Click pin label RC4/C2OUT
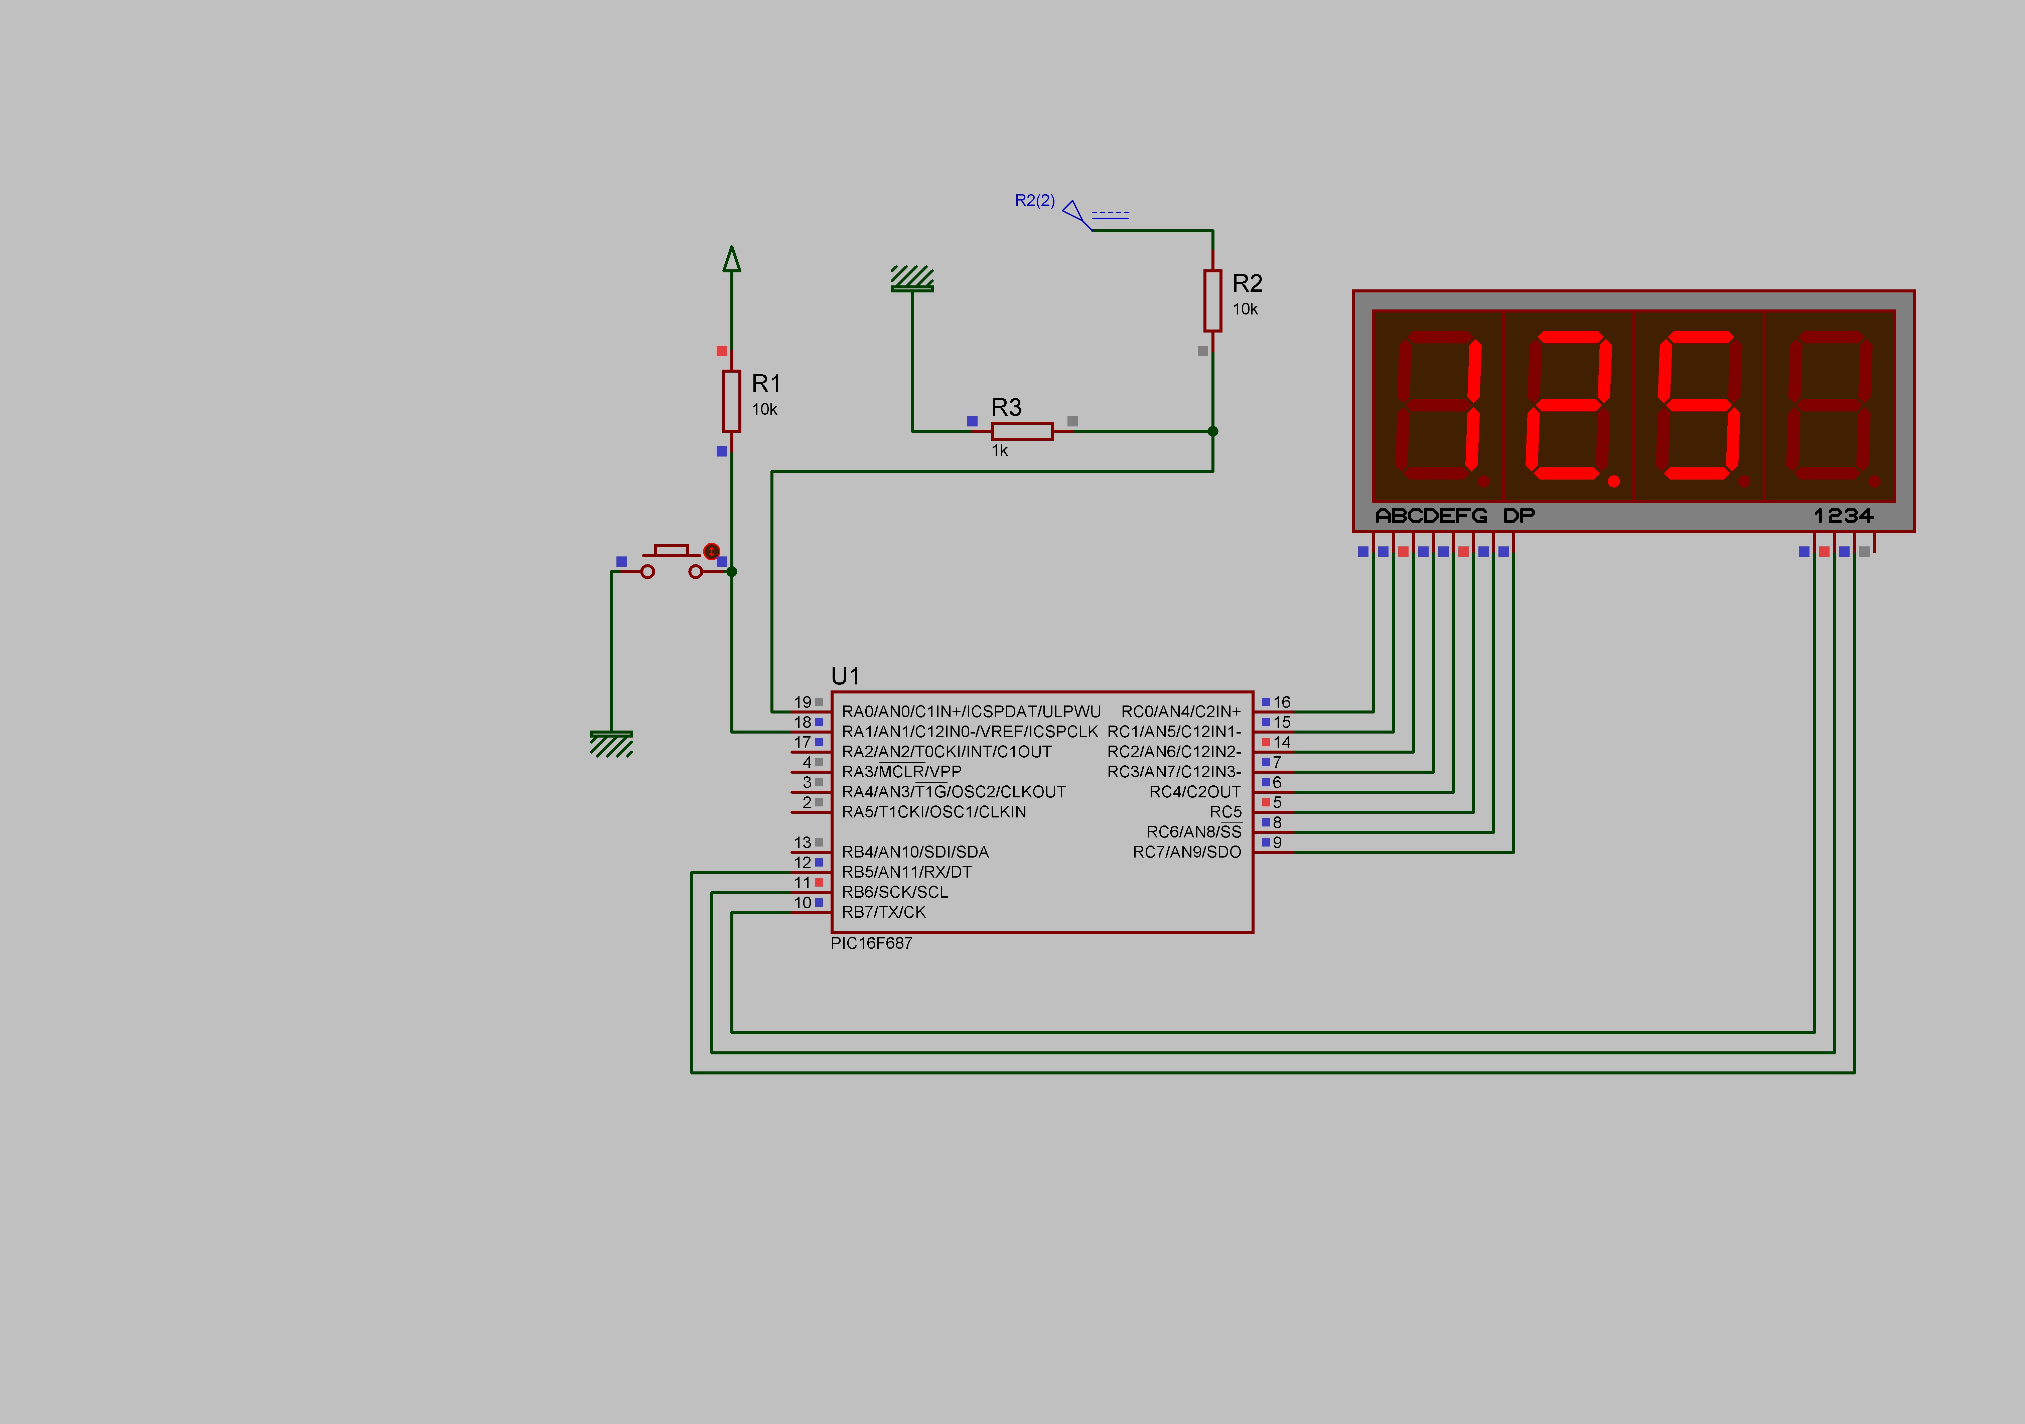This screenshot has height=1424, width=2025. pyautogui.click(x=1195, y=792)
